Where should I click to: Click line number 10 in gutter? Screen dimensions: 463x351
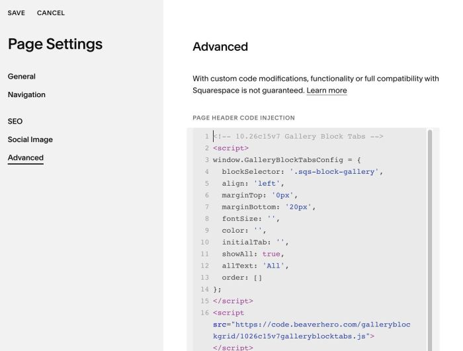click(204, 243)
